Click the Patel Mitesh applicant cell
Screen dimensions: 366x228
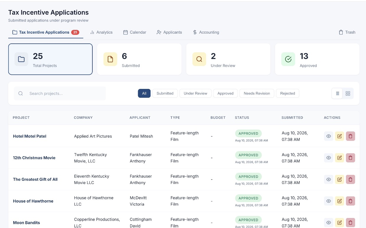coord(141,136)
